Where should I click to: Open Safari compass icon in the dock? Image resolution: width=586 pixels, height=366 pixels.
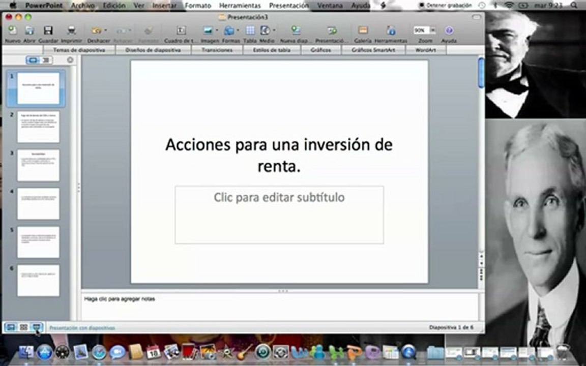coord(99,352)
